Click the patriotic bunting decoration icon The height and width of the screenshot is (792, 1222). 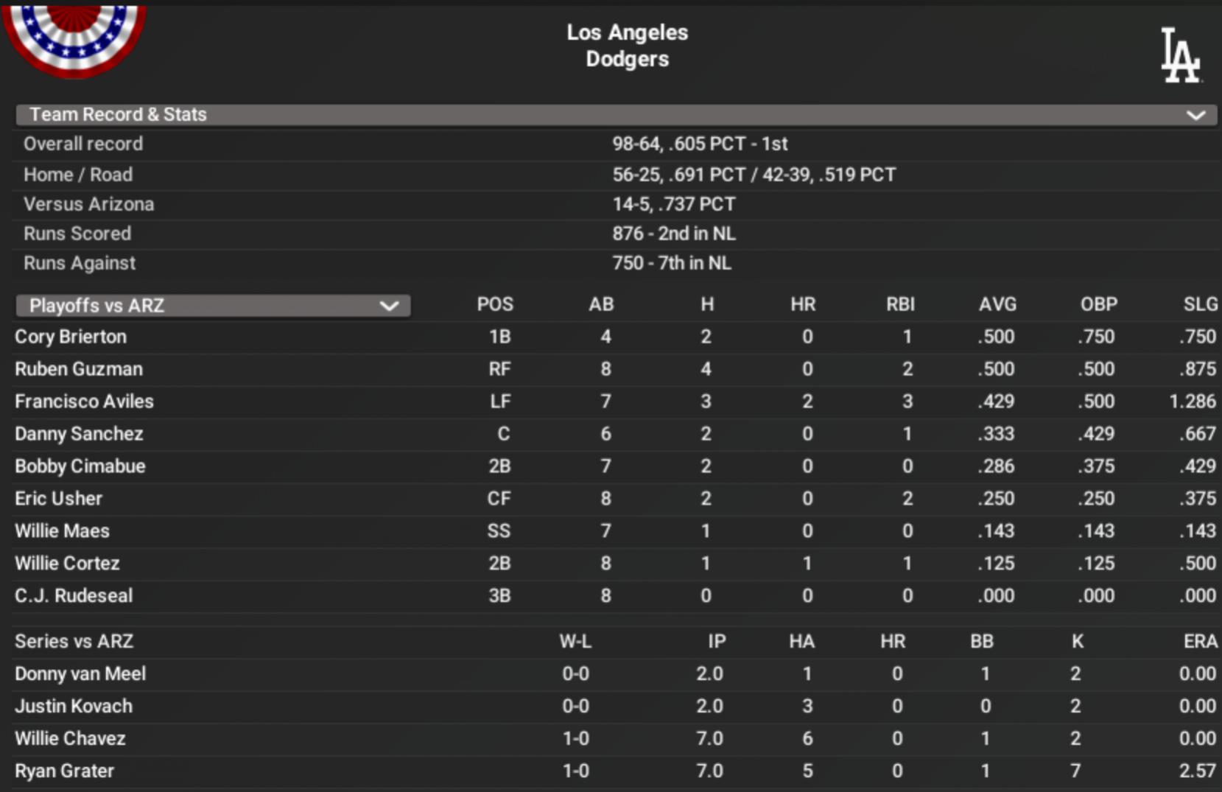[x=74, y=38]
